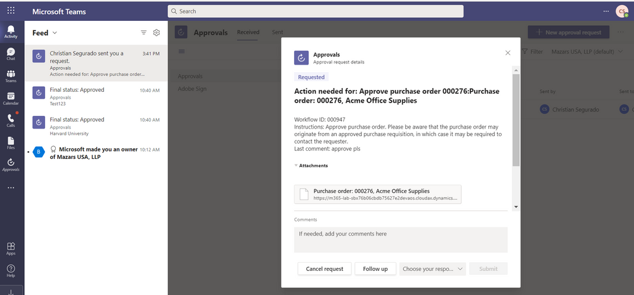634x295 pixels.
Task: Click the Approvals app icon in page header
Action: pyautogui.click(x=181, y=32)
